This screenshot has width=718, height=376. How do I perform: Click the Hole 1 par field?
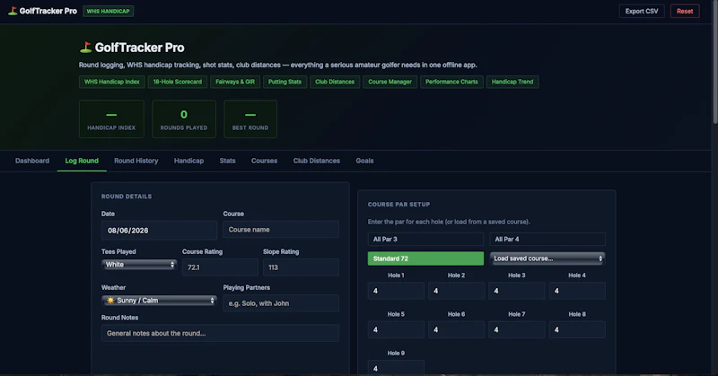coord(396,291)
